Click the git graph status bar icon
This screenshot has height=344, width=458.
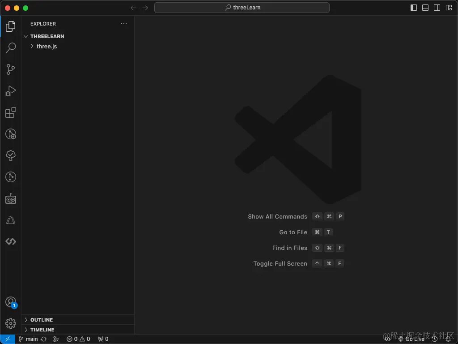tap(56, 339)
